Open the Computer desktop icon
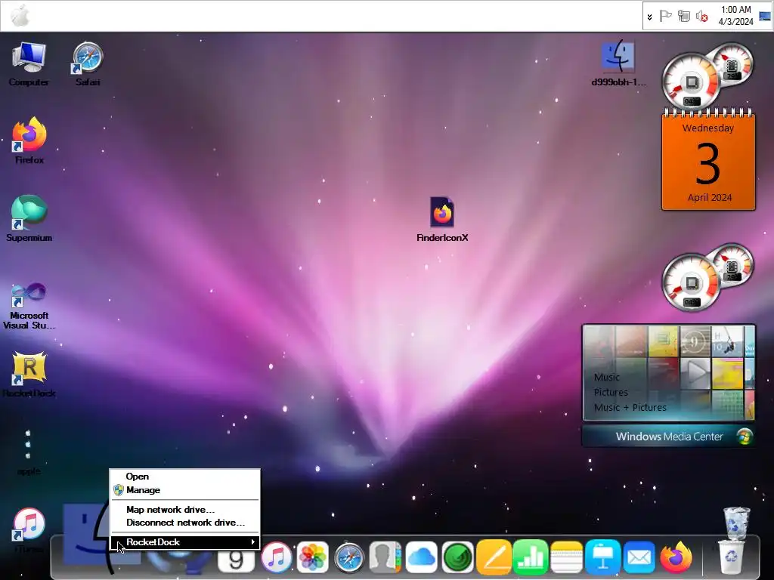The image size is (774, 580). (29, 64)
